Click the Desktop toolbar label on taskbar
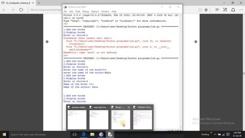245x138 pixels. pos(205,135)
